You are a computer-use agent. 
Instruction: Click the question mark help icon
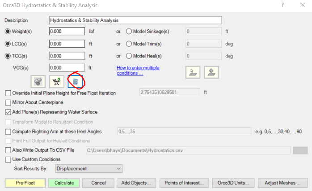point(282,5)
